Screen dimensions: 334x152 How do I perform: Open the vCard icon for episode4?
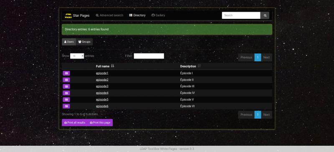66,93
